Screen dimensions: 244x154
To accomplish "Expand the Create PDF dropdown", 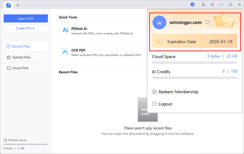I will 26,28.
